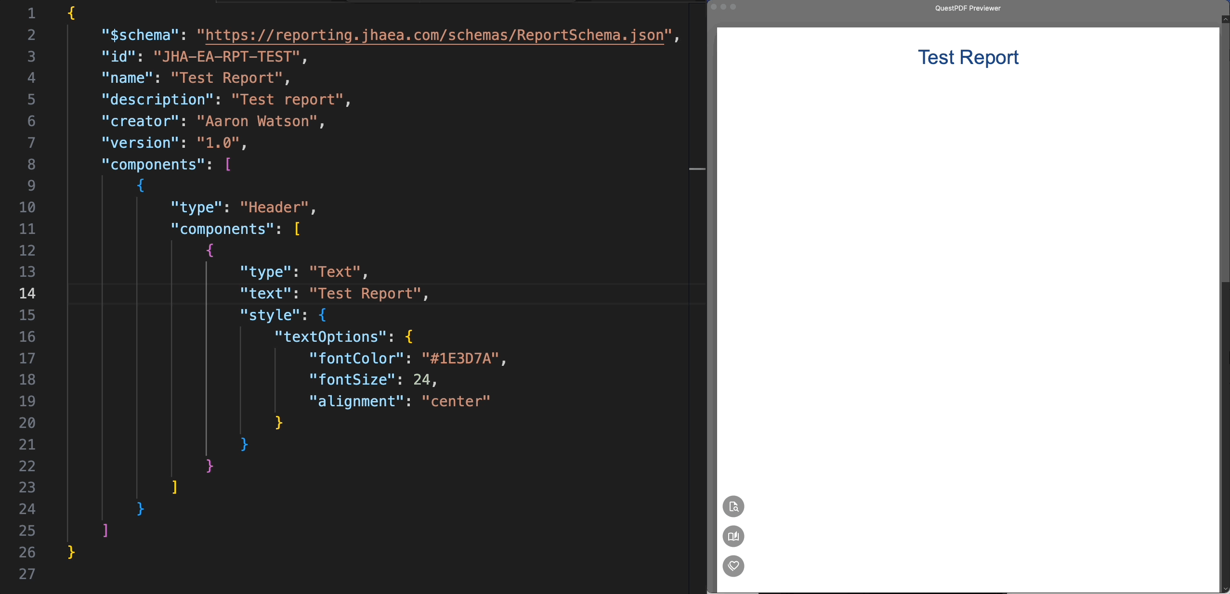Click the "Header" type value

click(x=274, y=207)
